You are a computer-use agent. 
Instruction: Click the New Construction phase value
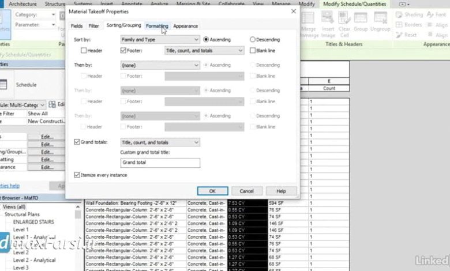click(46, 121)
